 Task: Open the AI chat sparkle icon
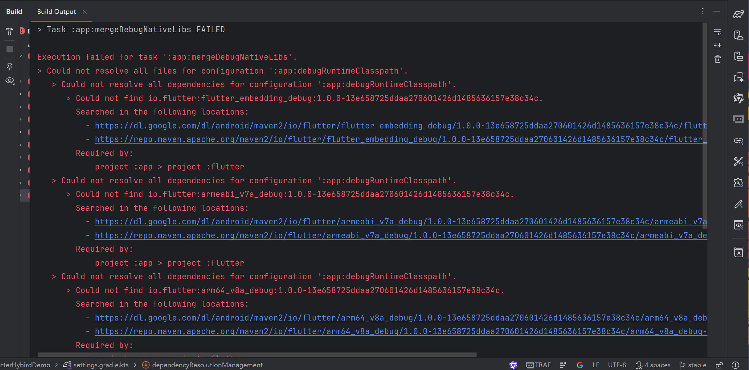[x=738, y=77]
